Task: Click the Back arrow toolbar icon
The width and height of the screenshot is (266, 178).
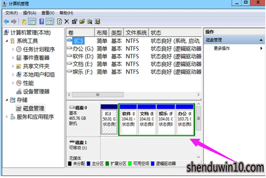Action: [x=6, y=22]
